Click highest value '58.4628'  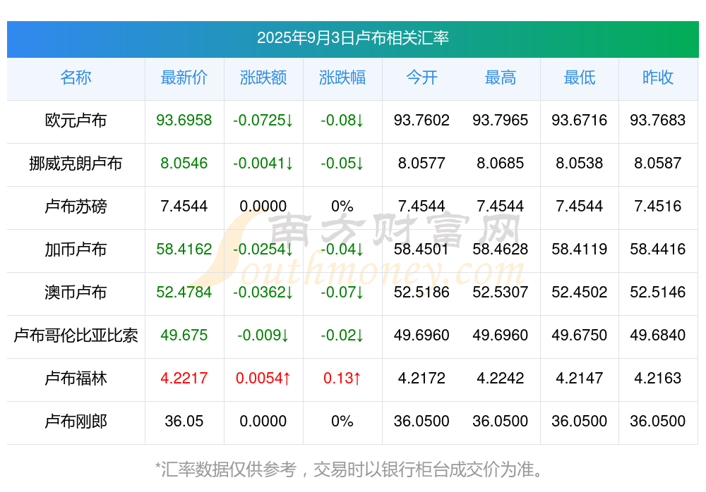pyautogui.click(x=501, y=249)
